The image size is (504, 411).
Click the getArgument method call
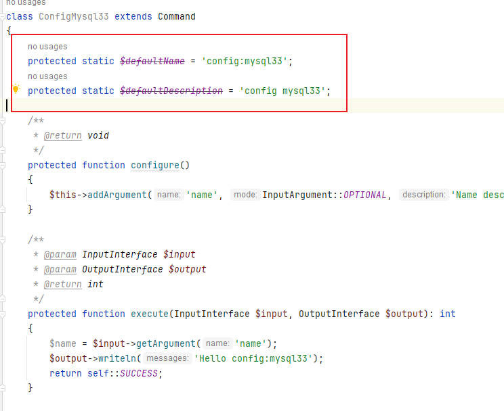pos(166,343)
